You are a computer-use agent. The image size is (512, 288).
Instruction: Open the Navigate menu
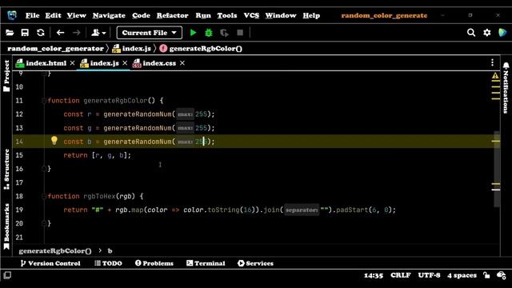pyautogui.click(x=109, y=15)
